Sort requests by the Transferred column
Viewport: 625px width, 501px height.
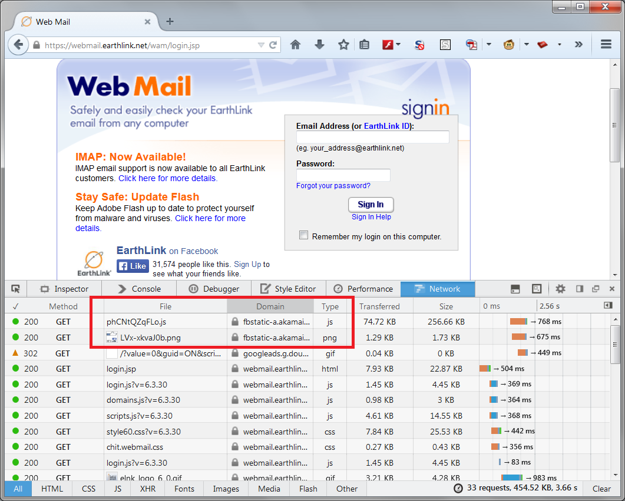coord(379,306)
